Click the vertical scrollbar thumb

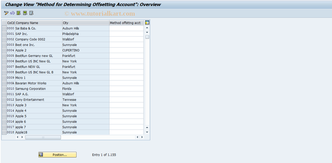coord(147,37)
